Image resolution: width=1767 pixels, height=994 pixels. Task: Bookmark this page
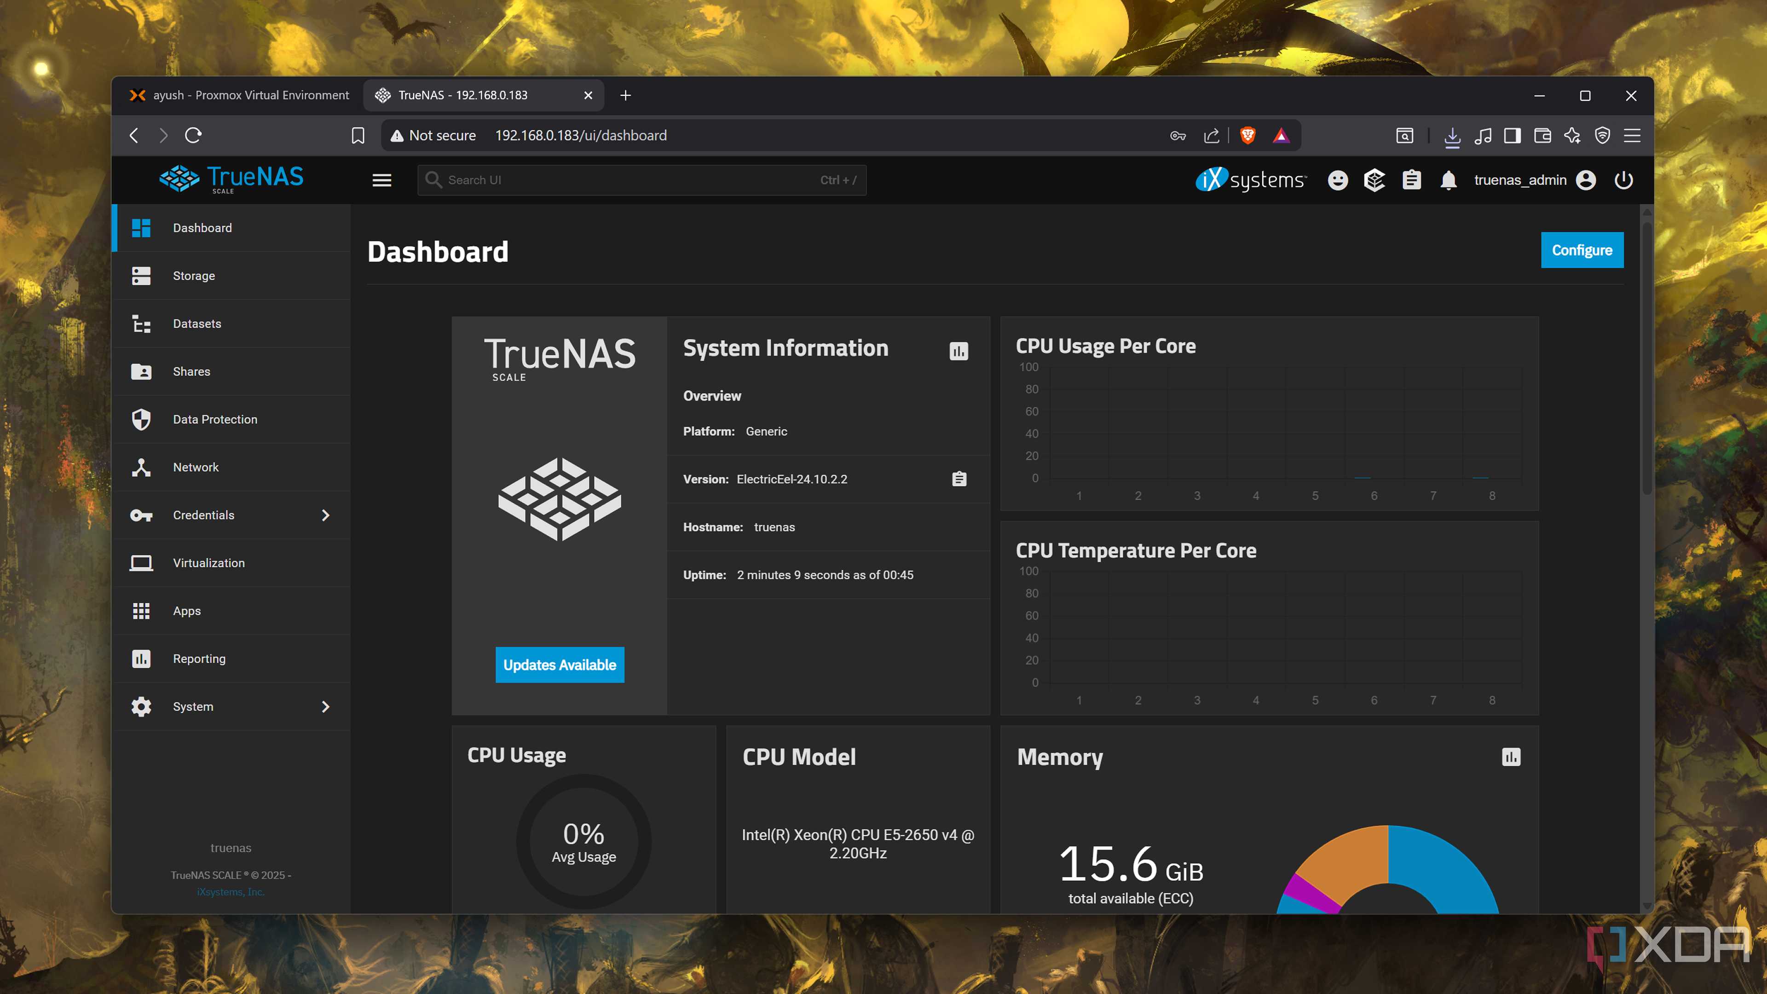click(x=358, y=135)
